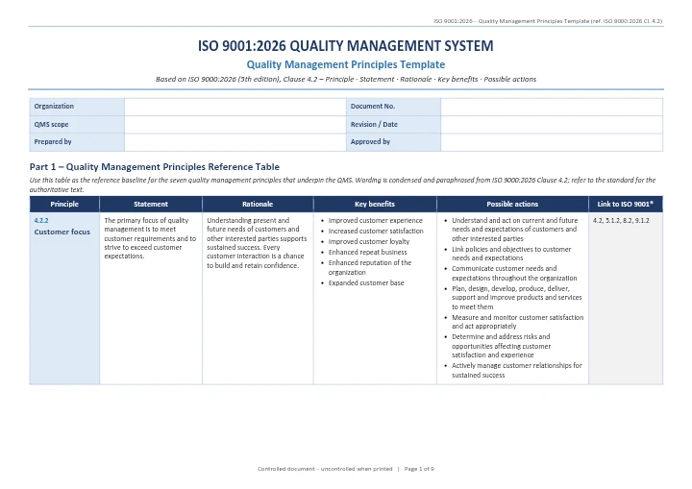Click the 'Link to ISO 9001*' column header
This screenshot has width=692, height=489.
point(626,205)
